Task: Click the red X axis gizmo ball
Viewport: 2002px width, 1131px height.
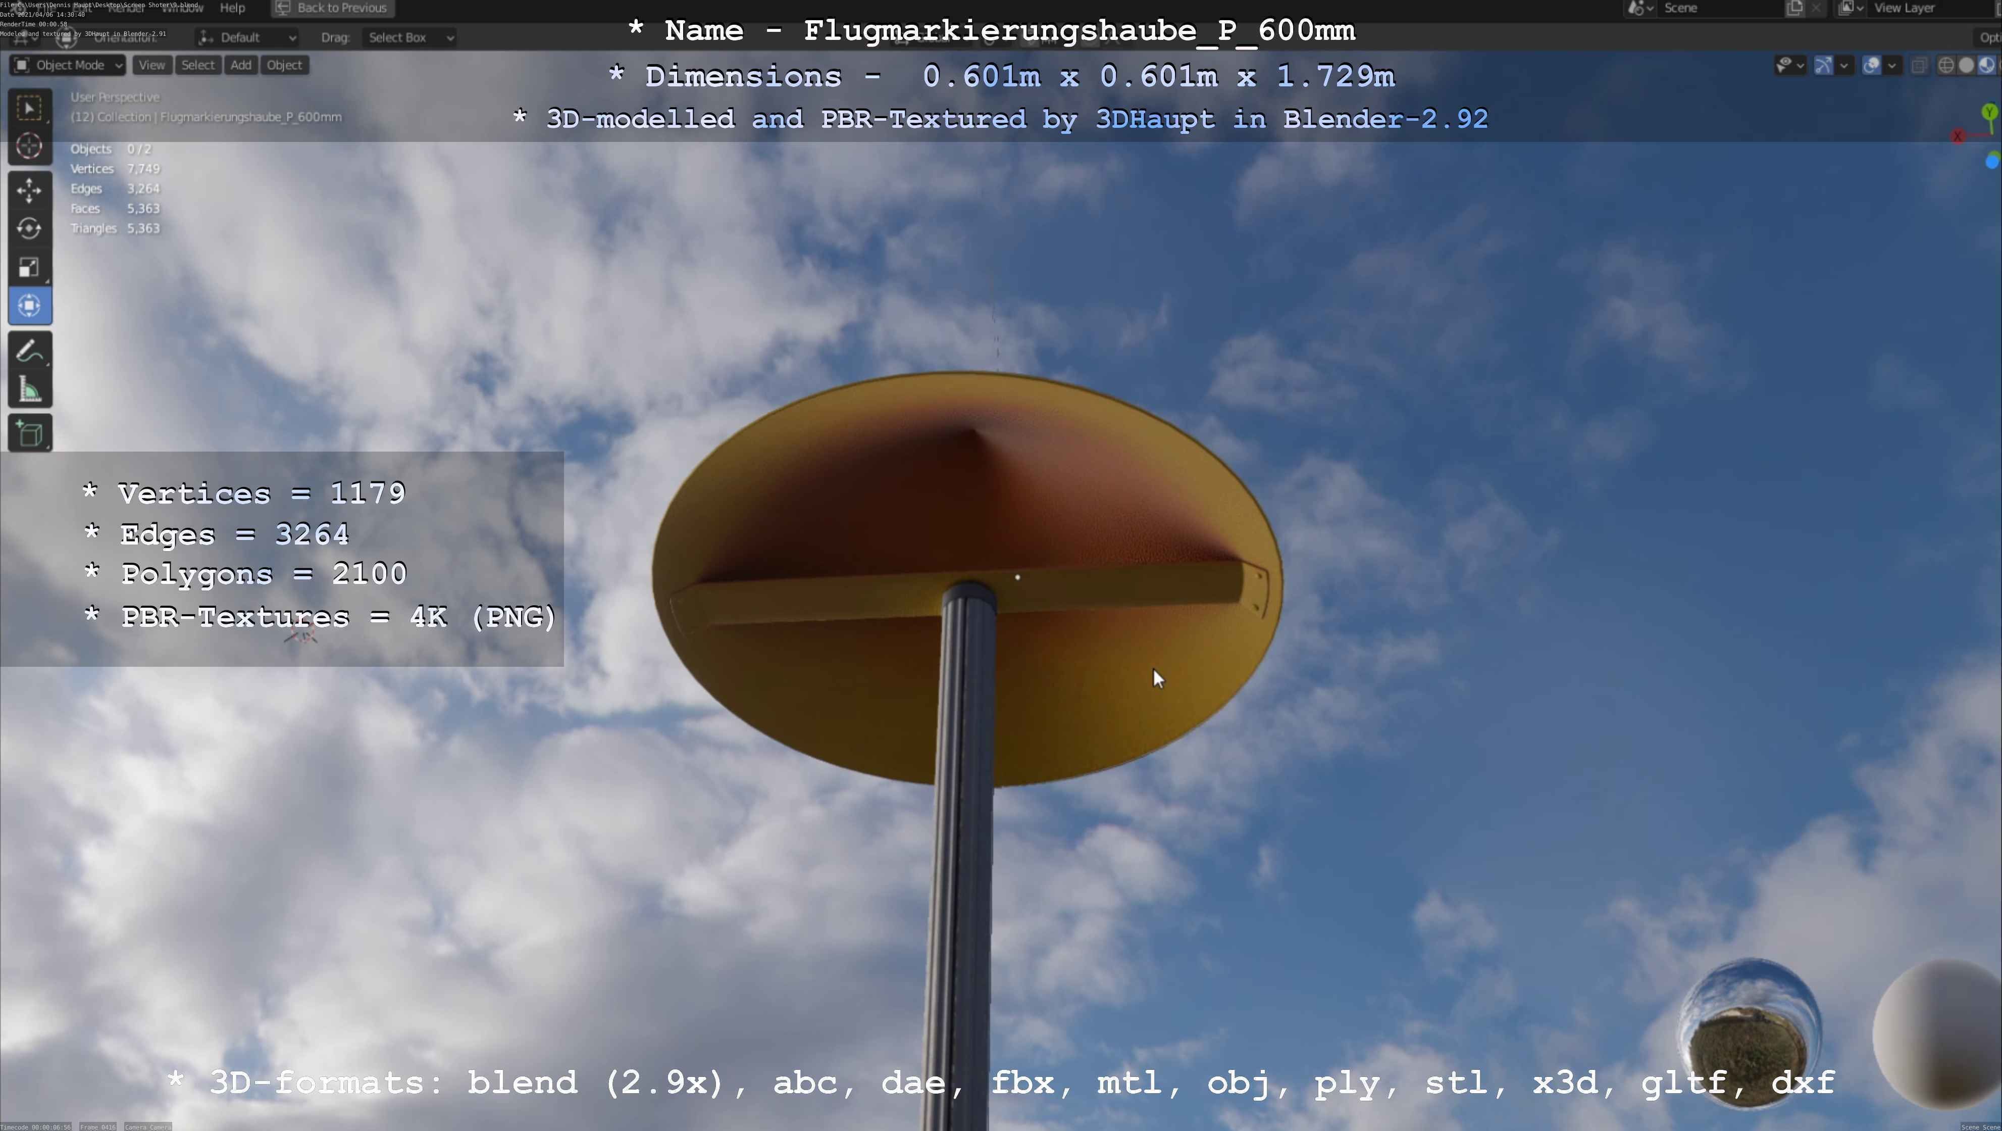Action: (x=1957, y=137)
